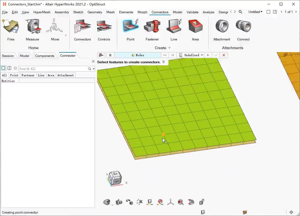Enable the no-color shading display mode
Screen dimensions: 300x216
tap(160, 202)
